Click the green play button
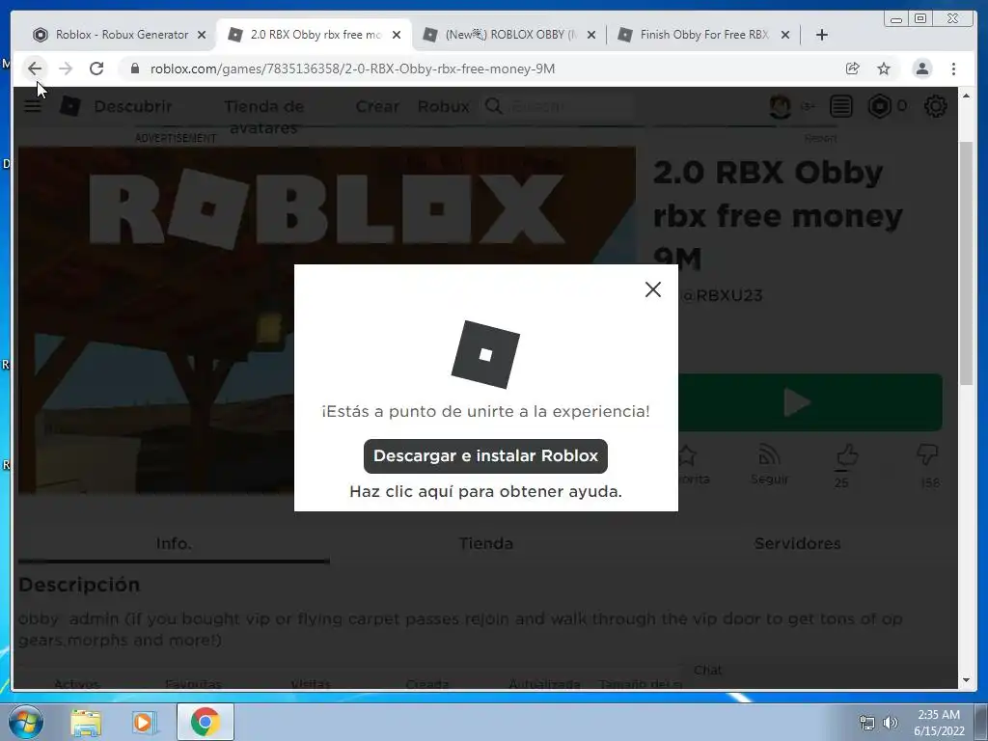This screenshot has height=741, width=988. (x=810, y=402)
